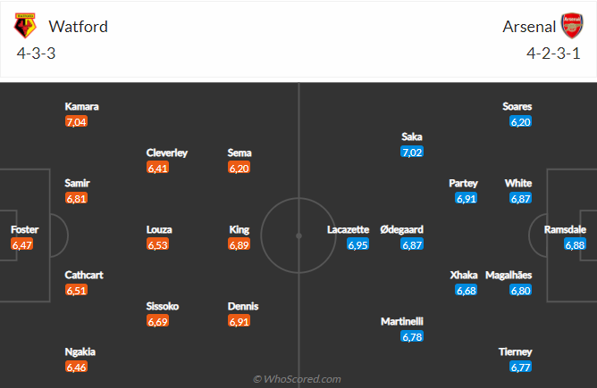The width and height of the screenshot is (597, 388).
Task: Select Arsenal team name in header
Action: [x=527, y=27]
